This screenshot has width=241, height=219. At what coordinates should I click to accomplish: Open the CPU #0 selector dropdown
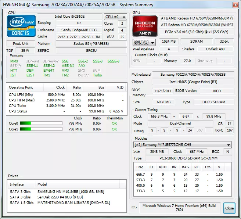click(114, 17)
